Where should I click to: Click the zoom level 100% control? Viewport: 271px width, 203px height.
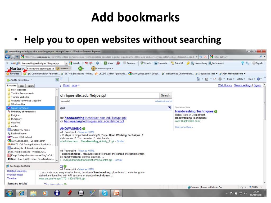[x=256, y=187]
